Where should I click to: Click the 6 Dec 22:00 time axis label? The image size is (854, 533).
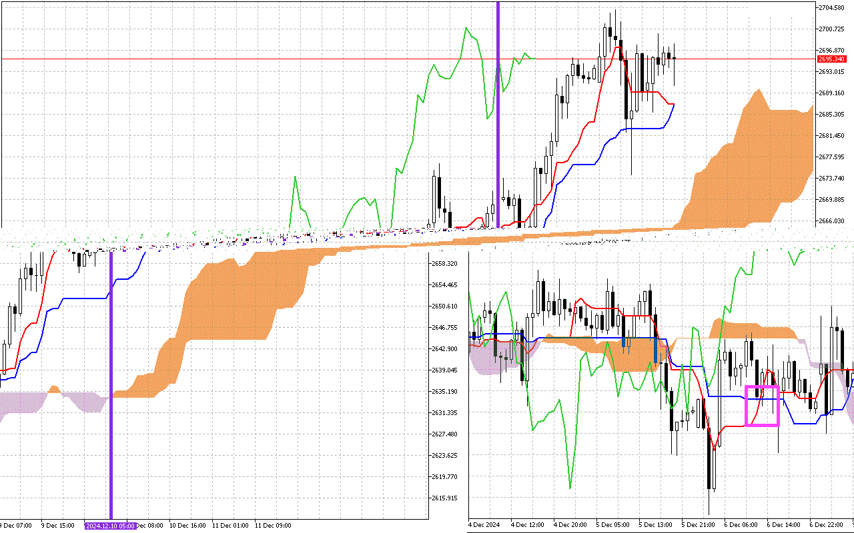point(827,526)
